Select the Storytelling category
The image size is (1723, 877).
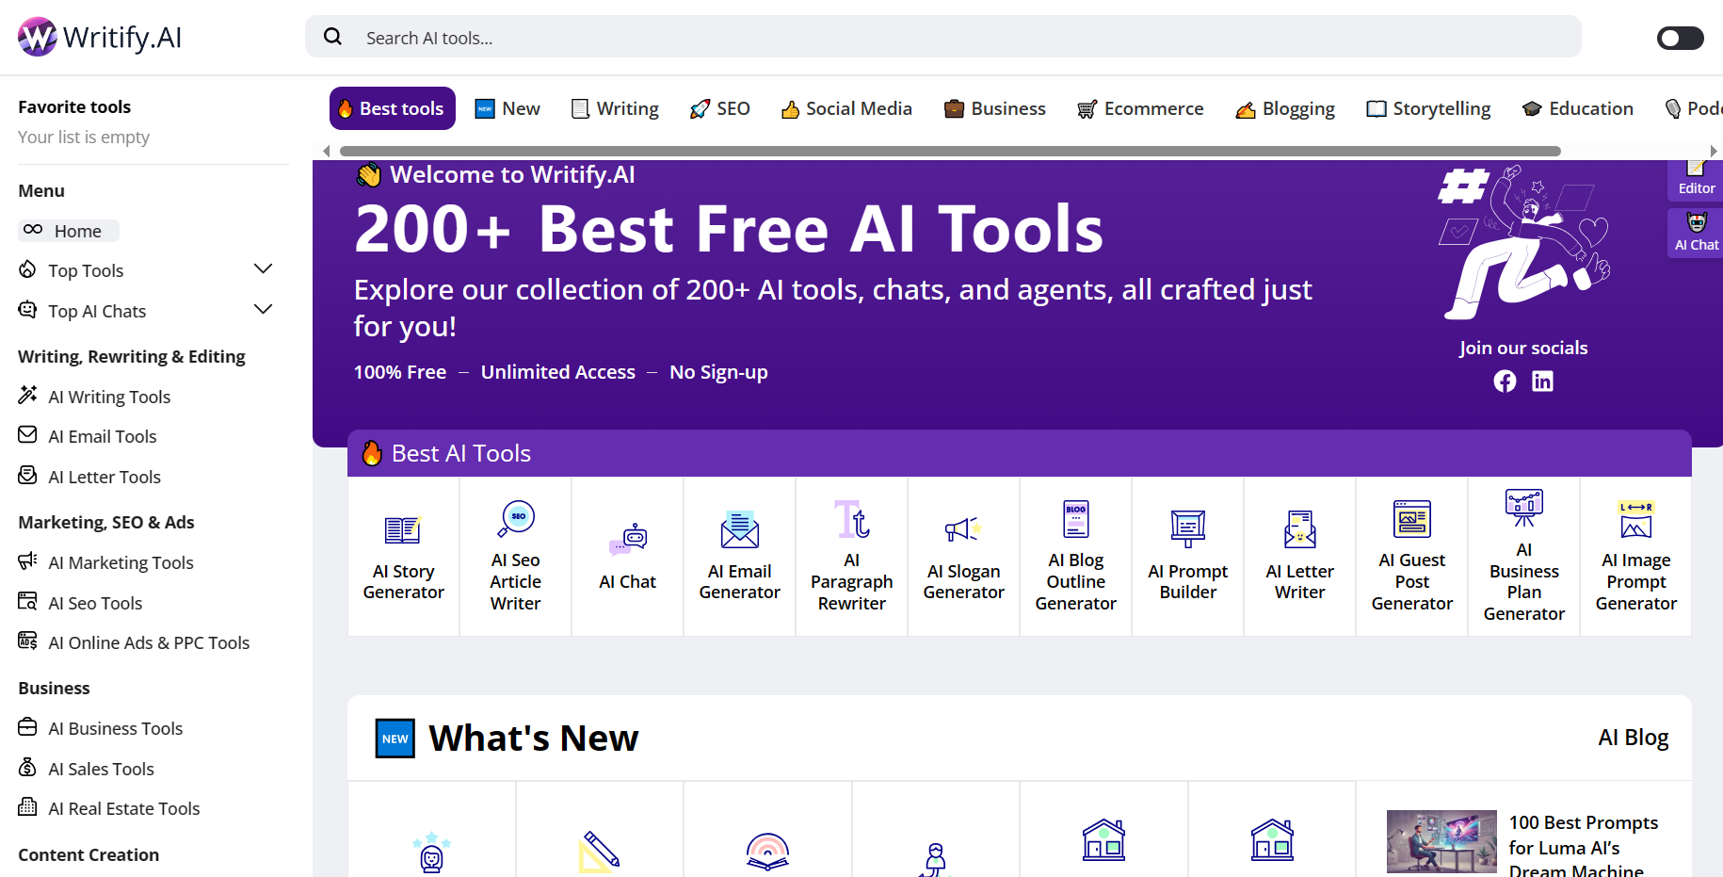point(1428,108)
